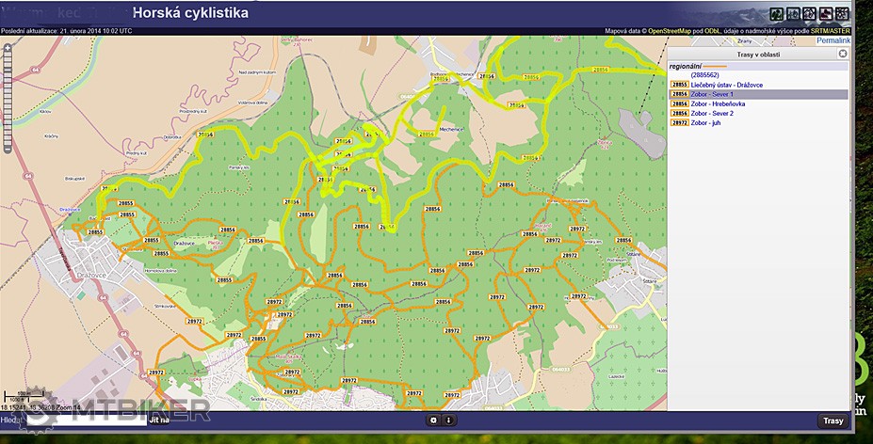Open the info icon in bottom bar

(448, 420)
